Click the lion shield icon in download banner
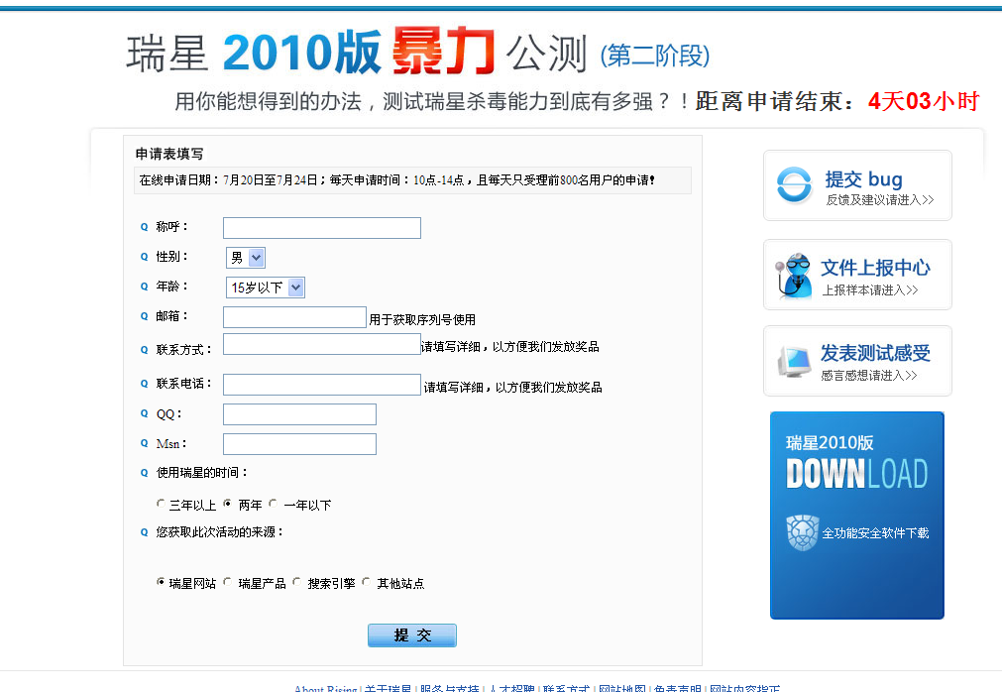This screenshot has width=1002, height=692. tap(802, 533)
